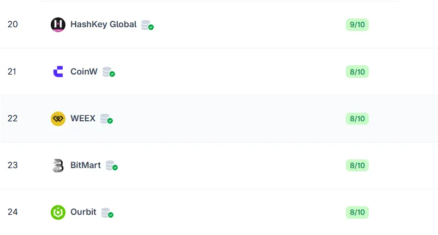
Task: Open the Ourbit exchange link
Action: (x=83, y=212)
